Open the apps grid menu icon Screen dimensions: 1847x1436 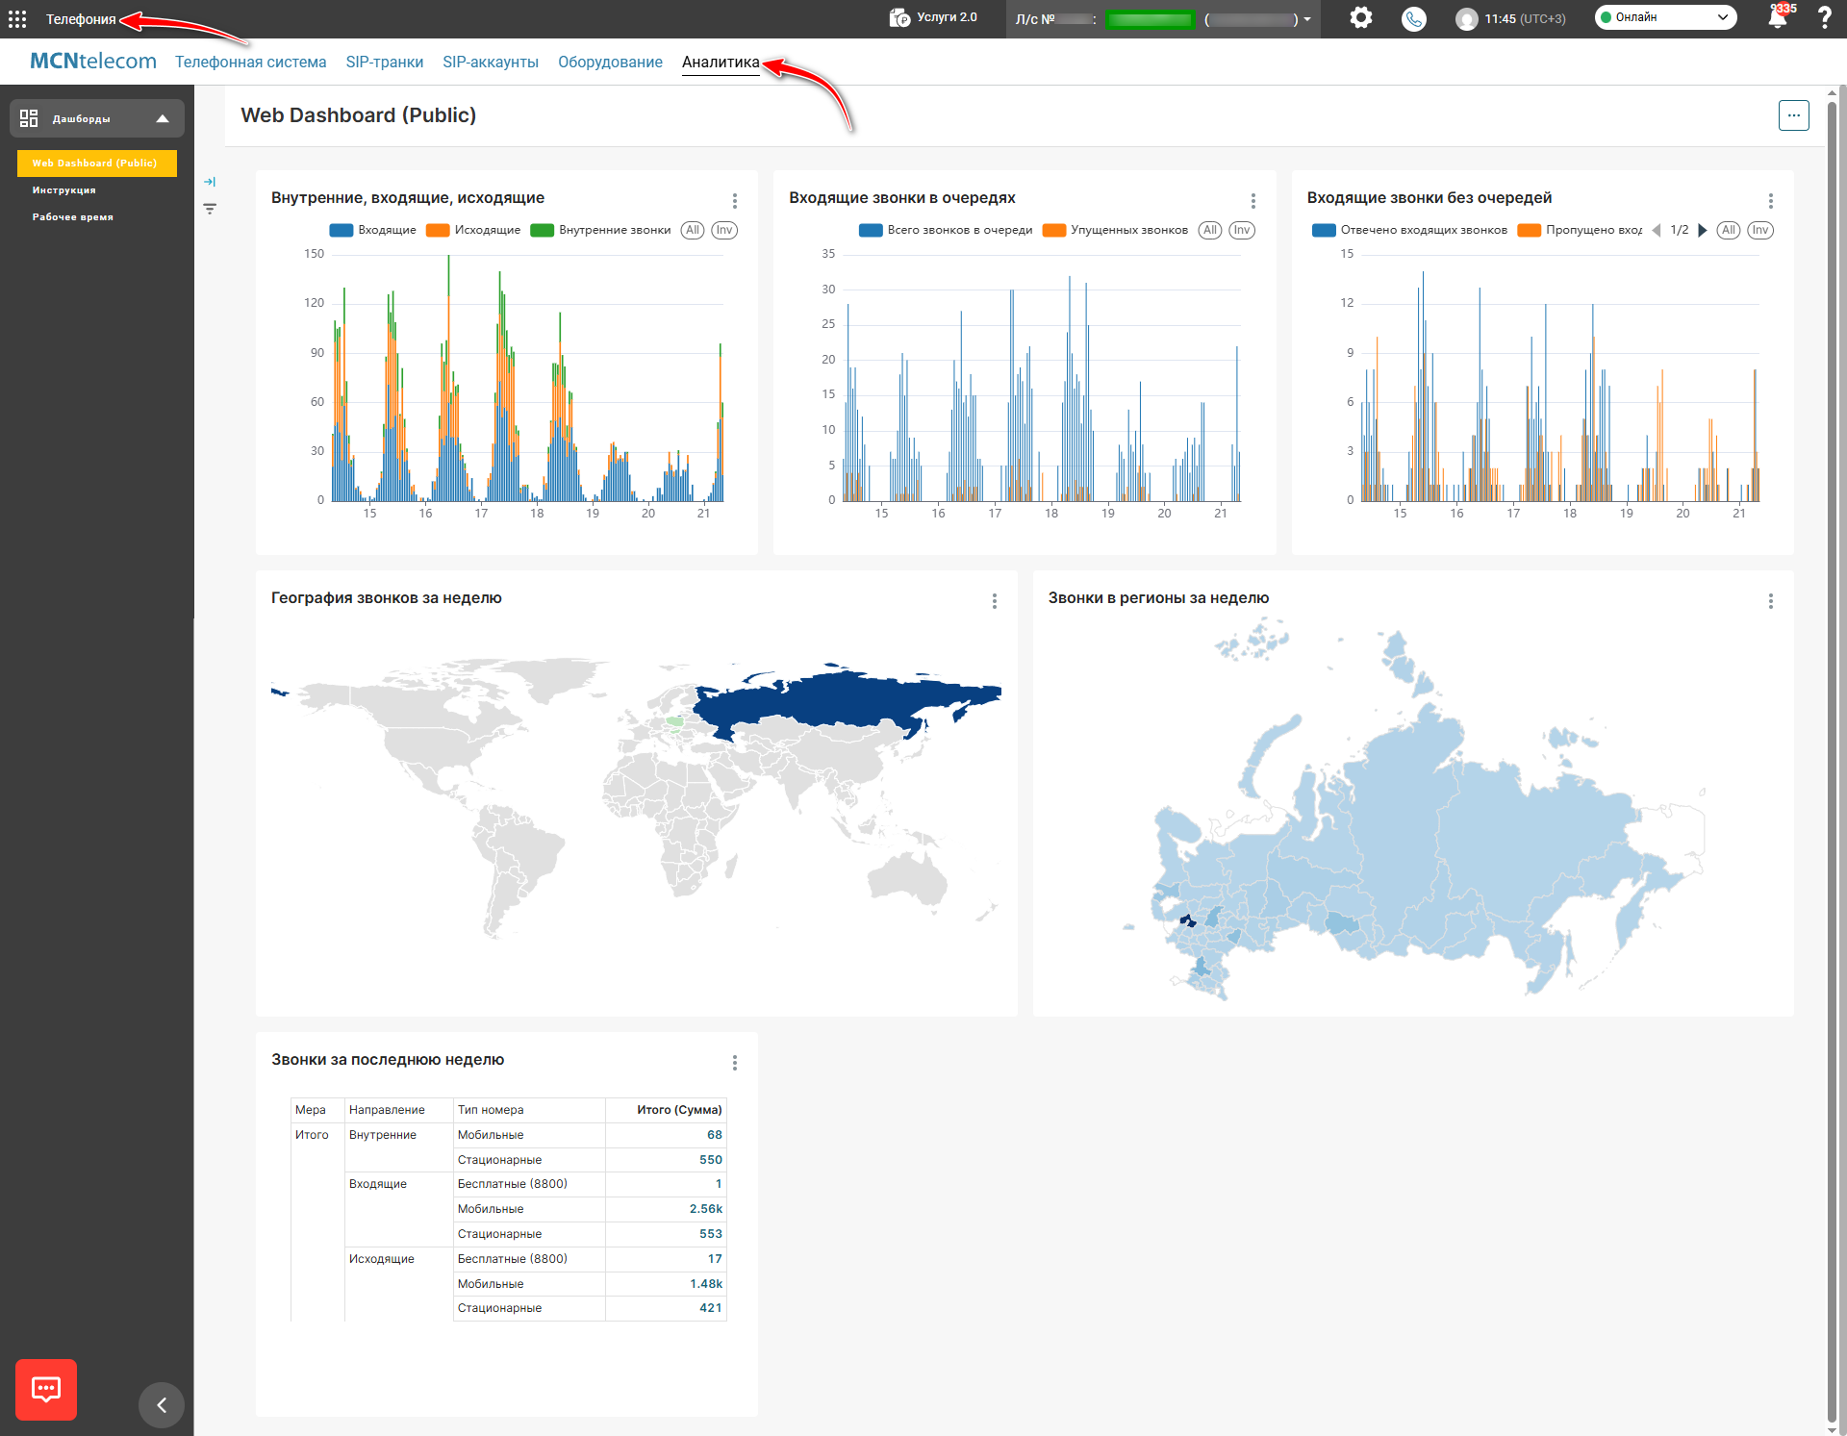[17, 19]
